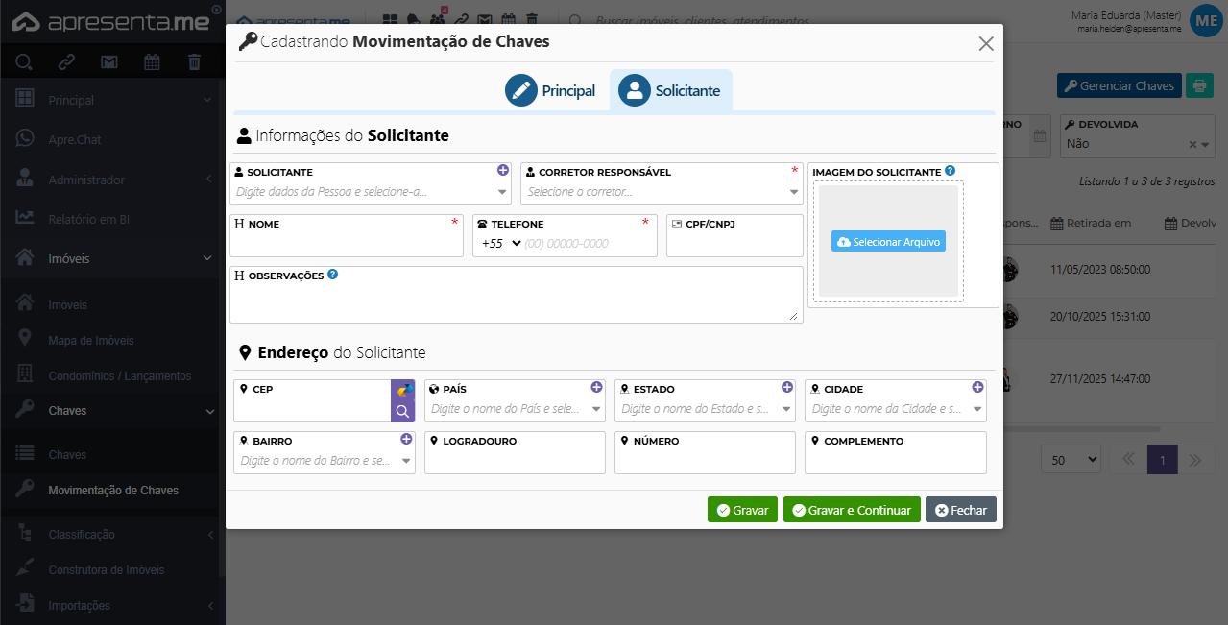Switch to the Principal tab

point(551,91)
